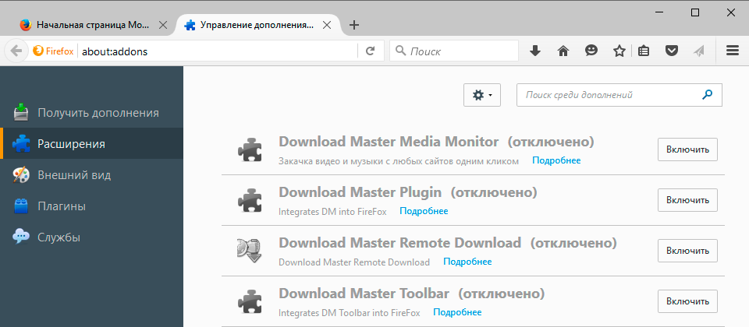The width and height of the screenshot is (749, 327).
Task: Open the Службы category
Action: coord(92,237)
